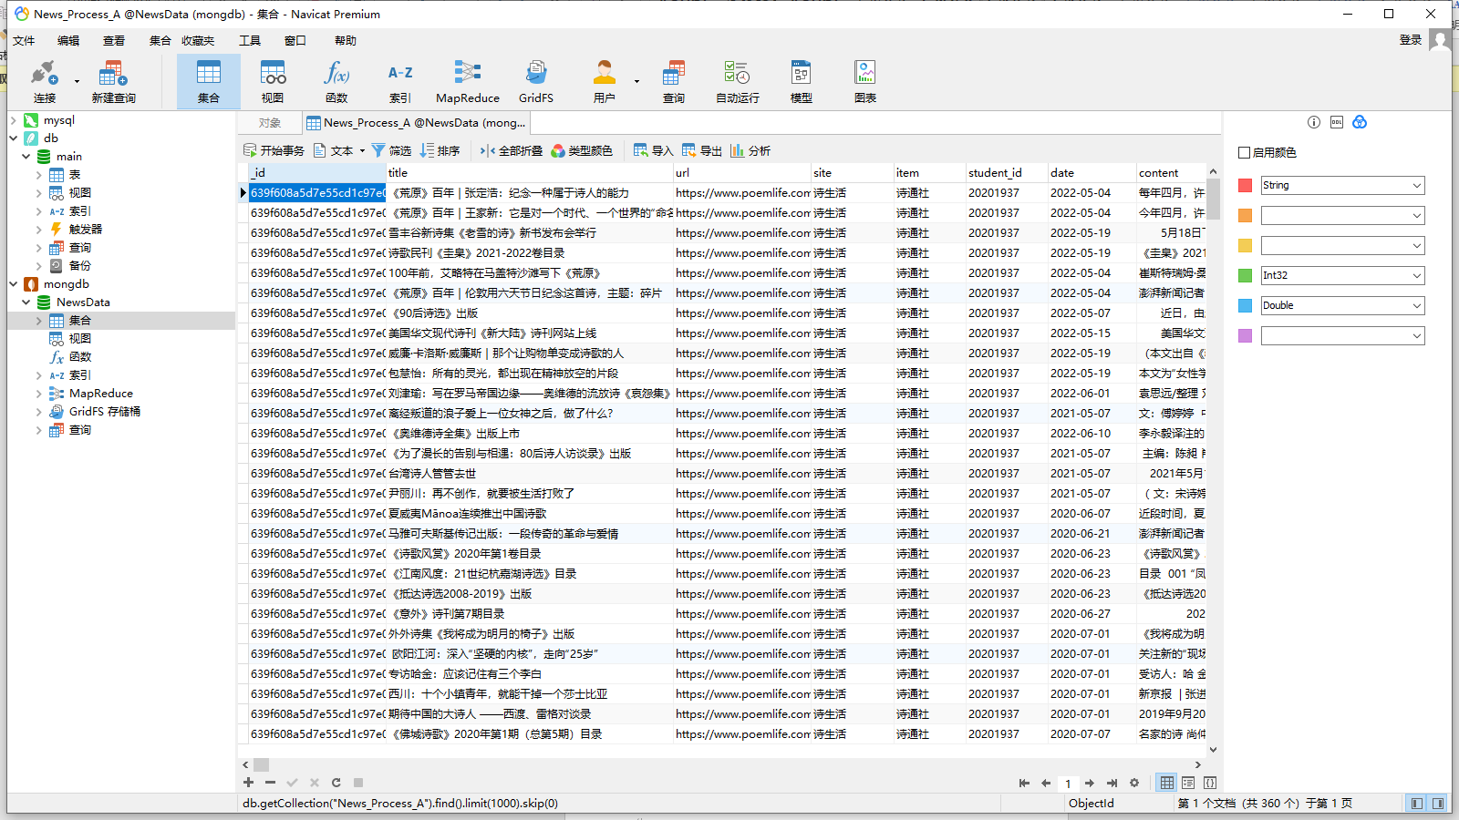Viewport: 1459px width, 820px height.
Task: Click the 导入 import tool
Action: (x=653, y=150)
